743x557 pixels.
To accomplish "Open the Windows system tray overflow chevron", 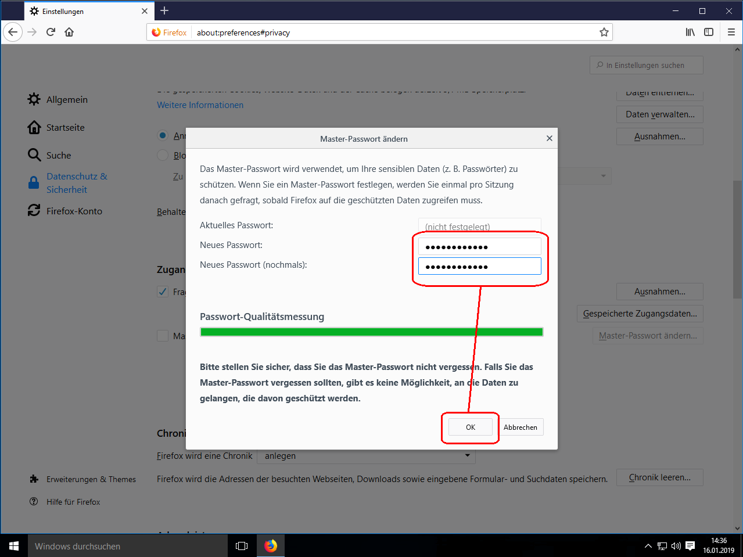I will point(648,546).
